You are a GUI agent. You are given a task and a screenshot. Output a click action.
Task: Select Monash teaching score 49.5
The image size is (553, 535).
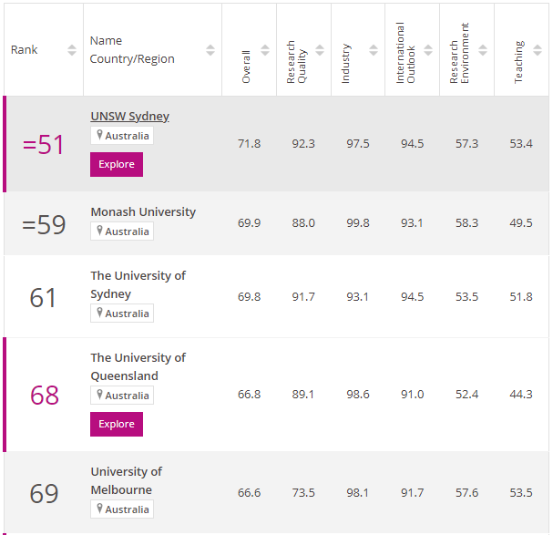click(521, 223)
